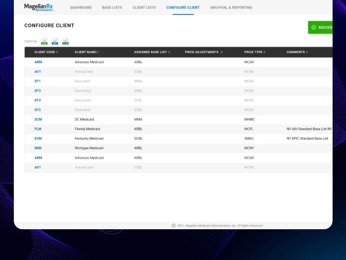Select the Dave test2 name cell
The image size is (346, 260).
pos(83,110)
